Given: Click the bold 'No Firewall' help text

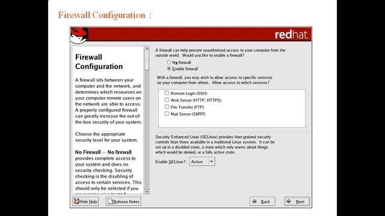Looking at the screenshot, I should [88, 152].
